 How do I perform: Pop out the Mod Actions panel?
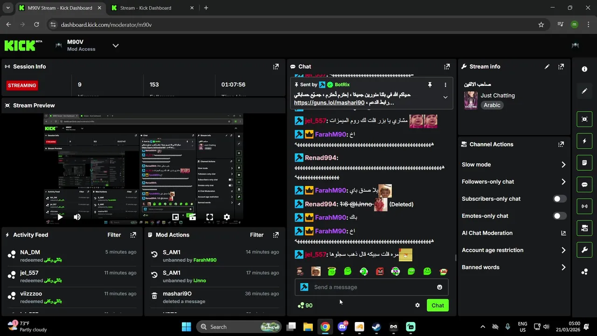(276, 235)
